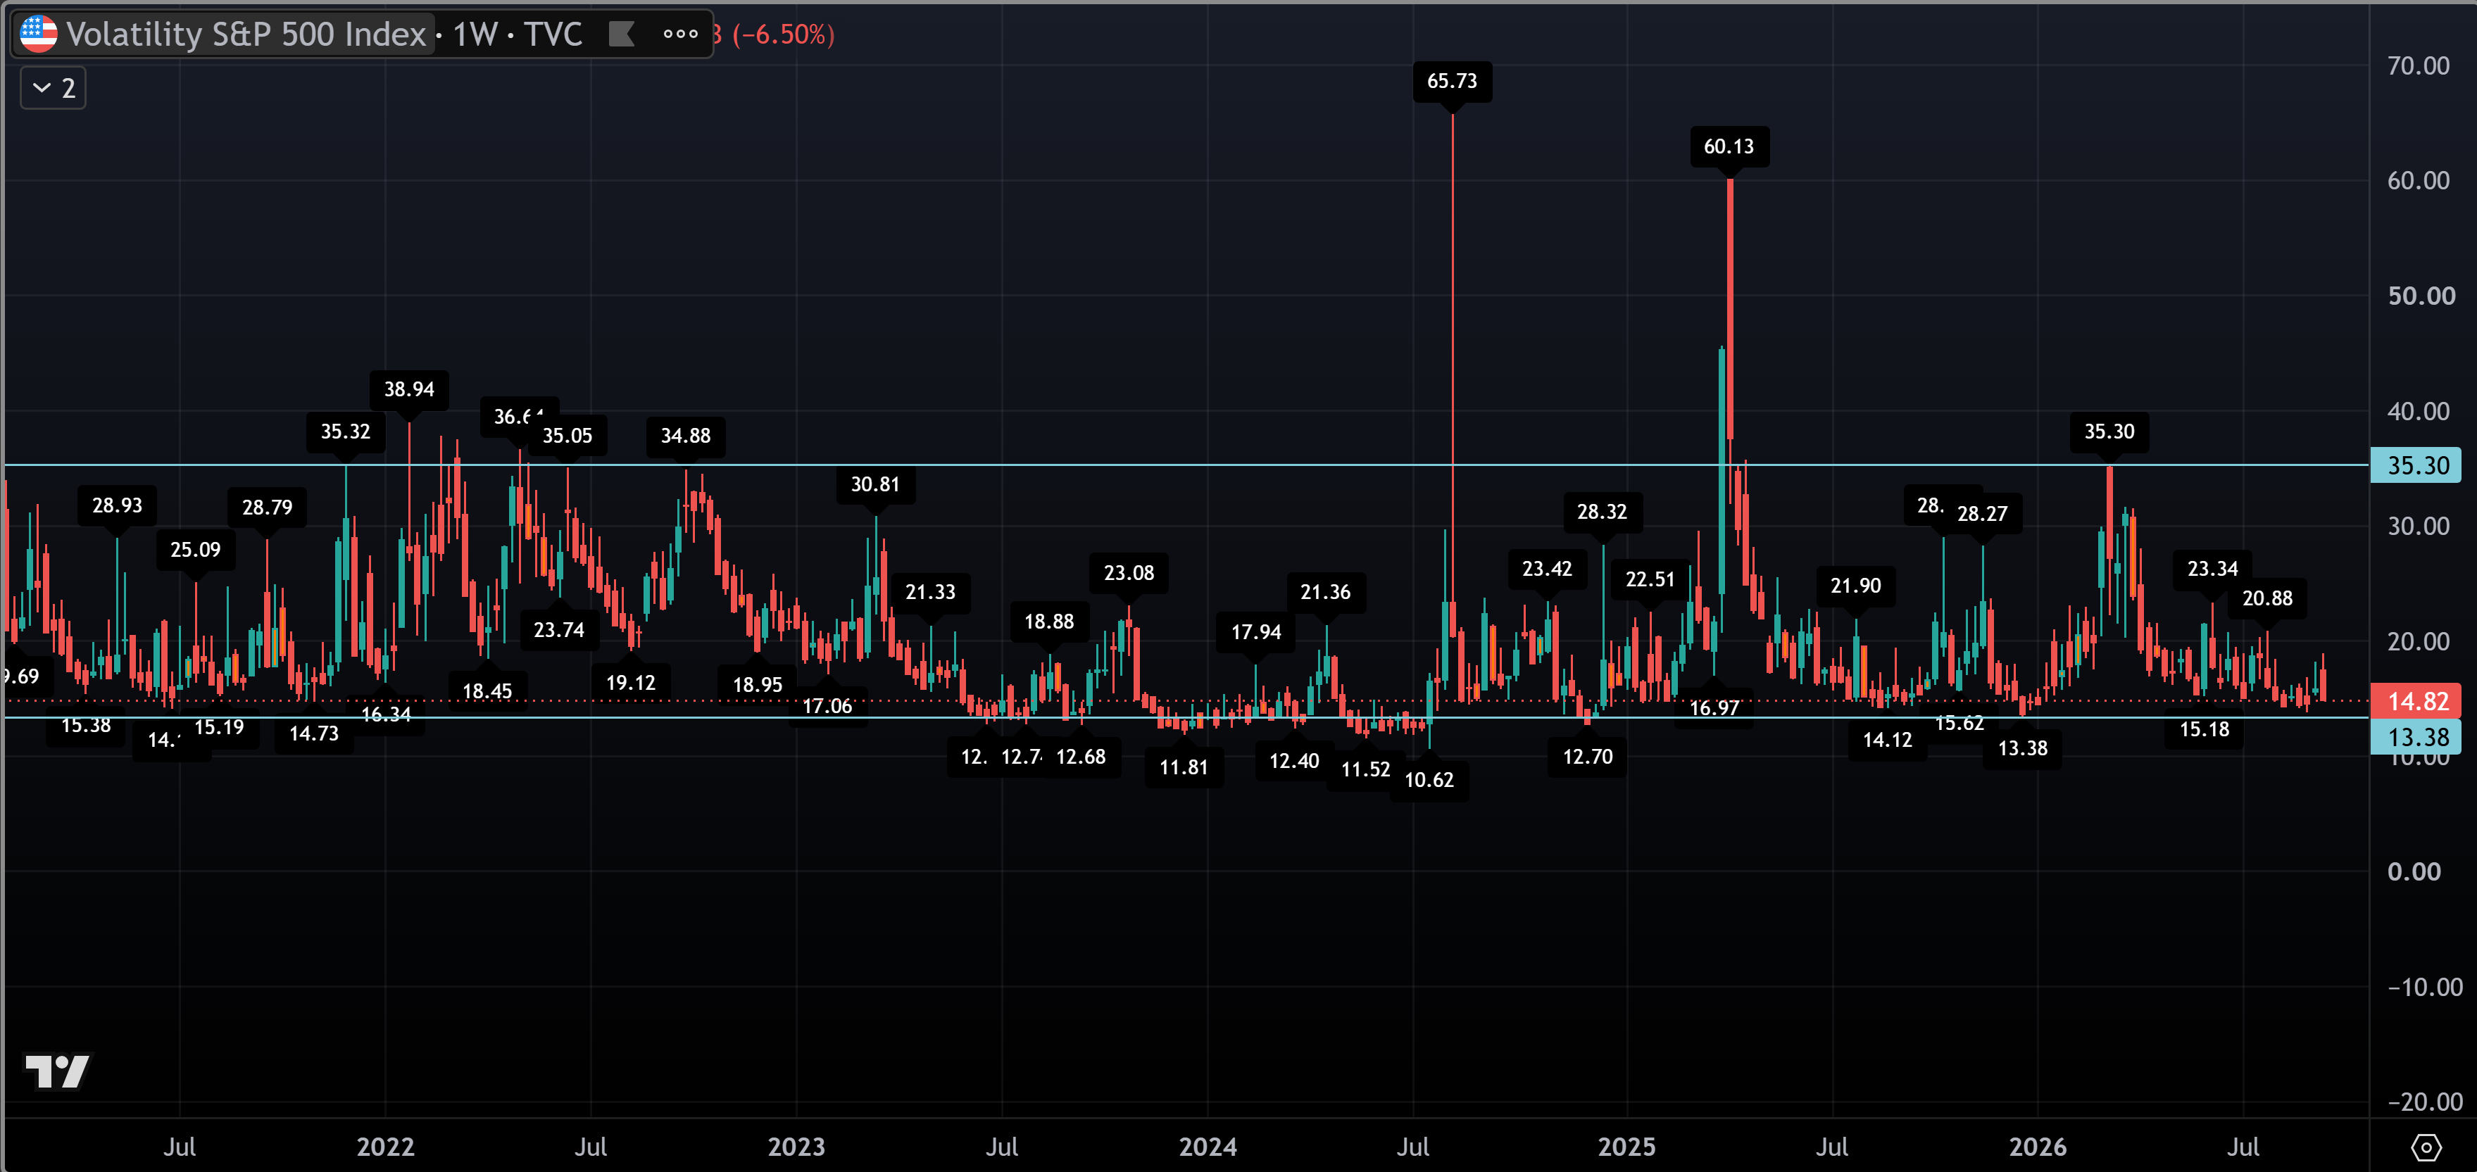Click the US flag symbol logo

coord(39,34)
